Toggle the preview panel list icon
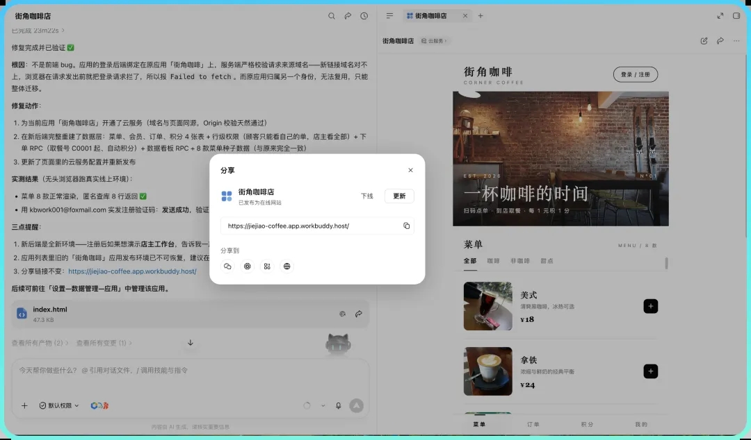751x440 pixels. pyautogui.click(x=389, y=16)
